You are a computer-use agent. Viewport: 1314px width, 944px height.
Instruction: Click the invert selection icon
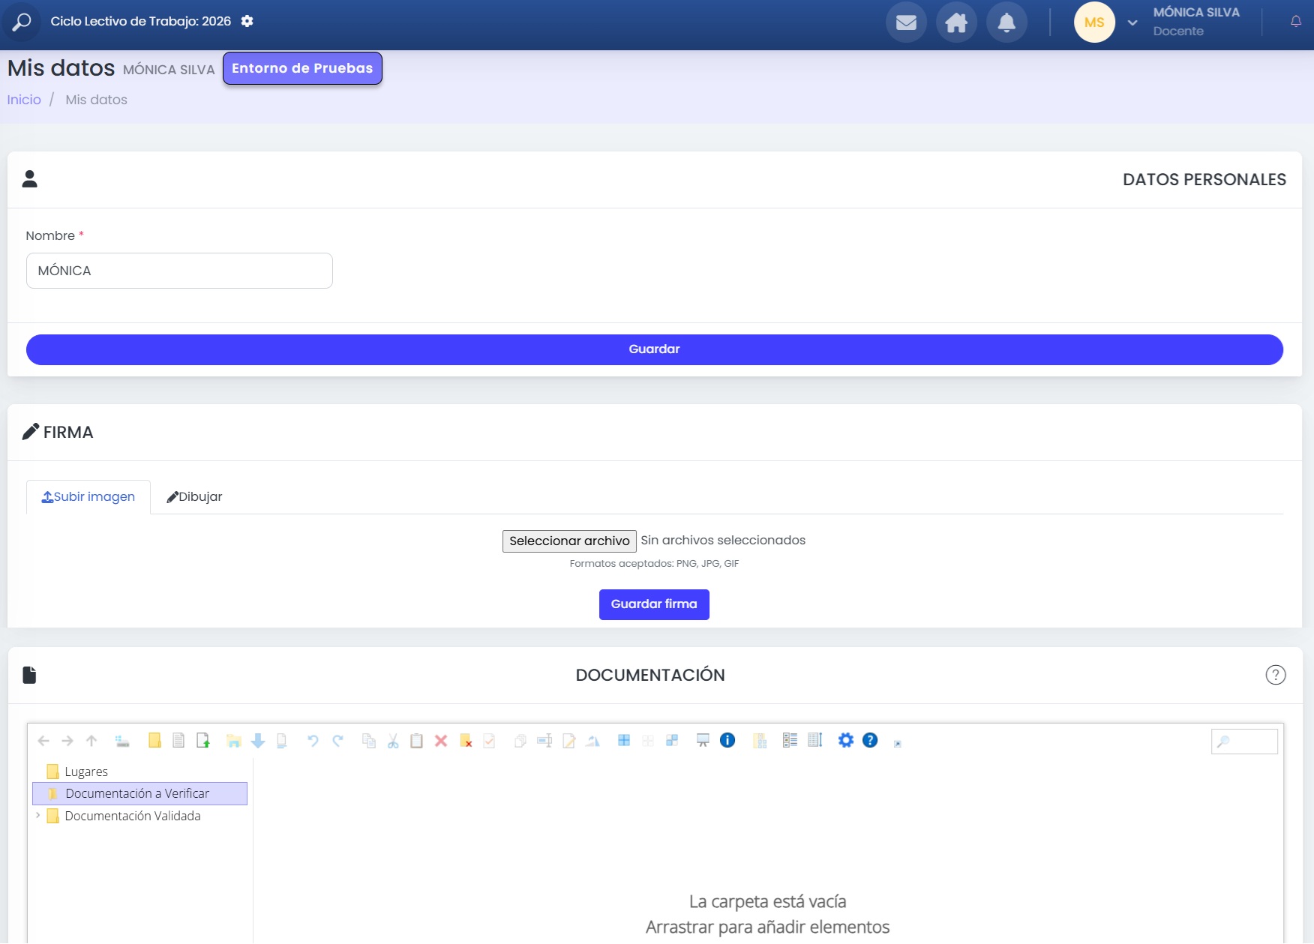tap(672, 741)
